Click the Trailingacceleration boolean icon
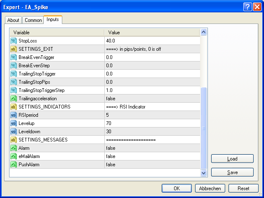 click(x=13, y=99)
